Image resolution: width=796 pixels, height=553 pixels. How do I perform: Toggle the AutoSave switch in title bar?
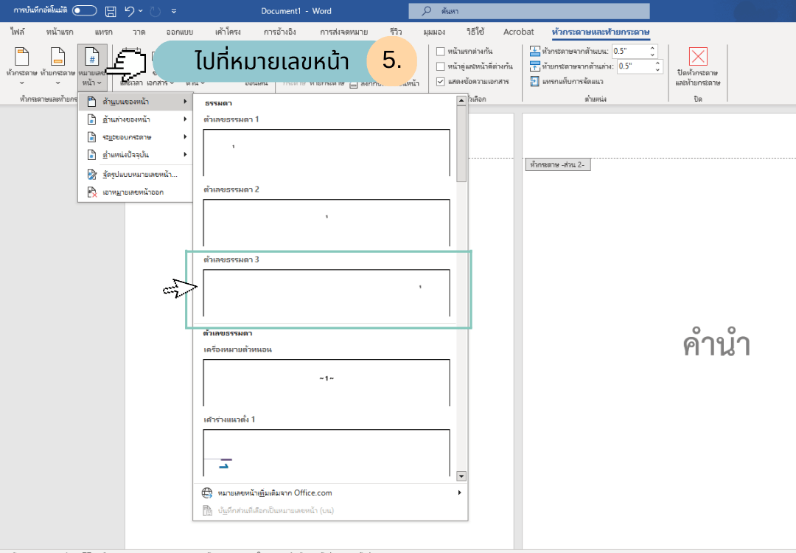point(85,10)
